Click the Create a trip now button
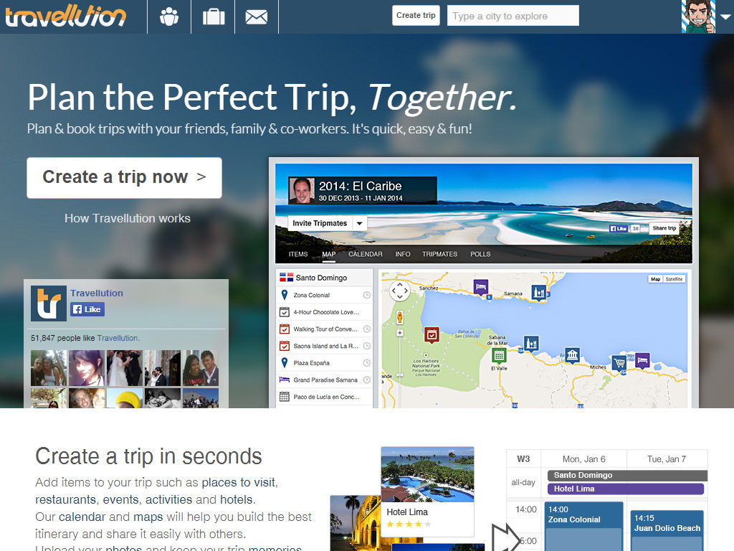The height and width of the screenshot is (551, 734). 124,178
